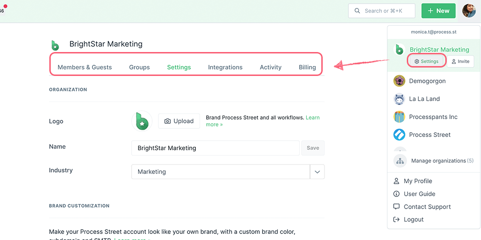481x240 pixels.
Task: Click the BrightStar Marketing page title
Action: coord(106,44)
